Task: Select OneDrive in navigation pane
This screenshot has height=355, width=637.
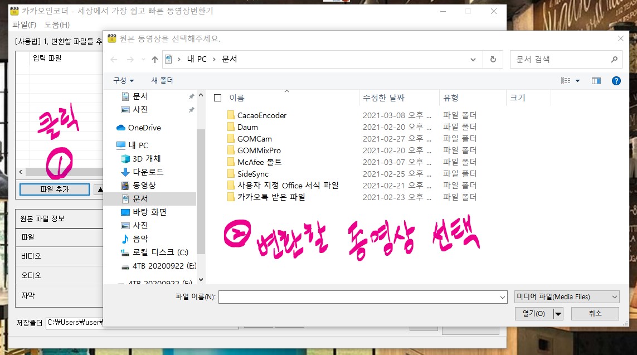Action: tap(144, 128)
